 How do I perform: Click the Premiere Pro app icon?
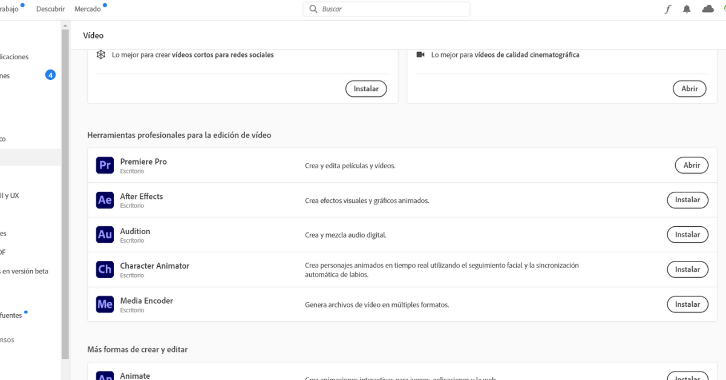105,165
